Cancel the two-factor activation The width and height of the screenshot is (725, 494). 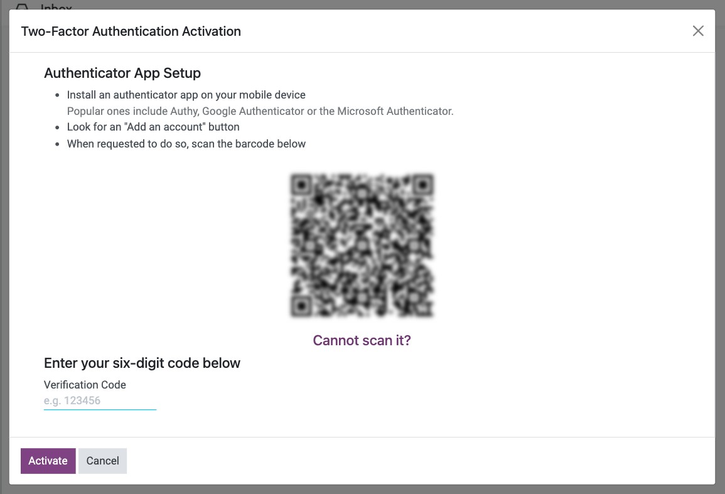(x=102, y=461)
